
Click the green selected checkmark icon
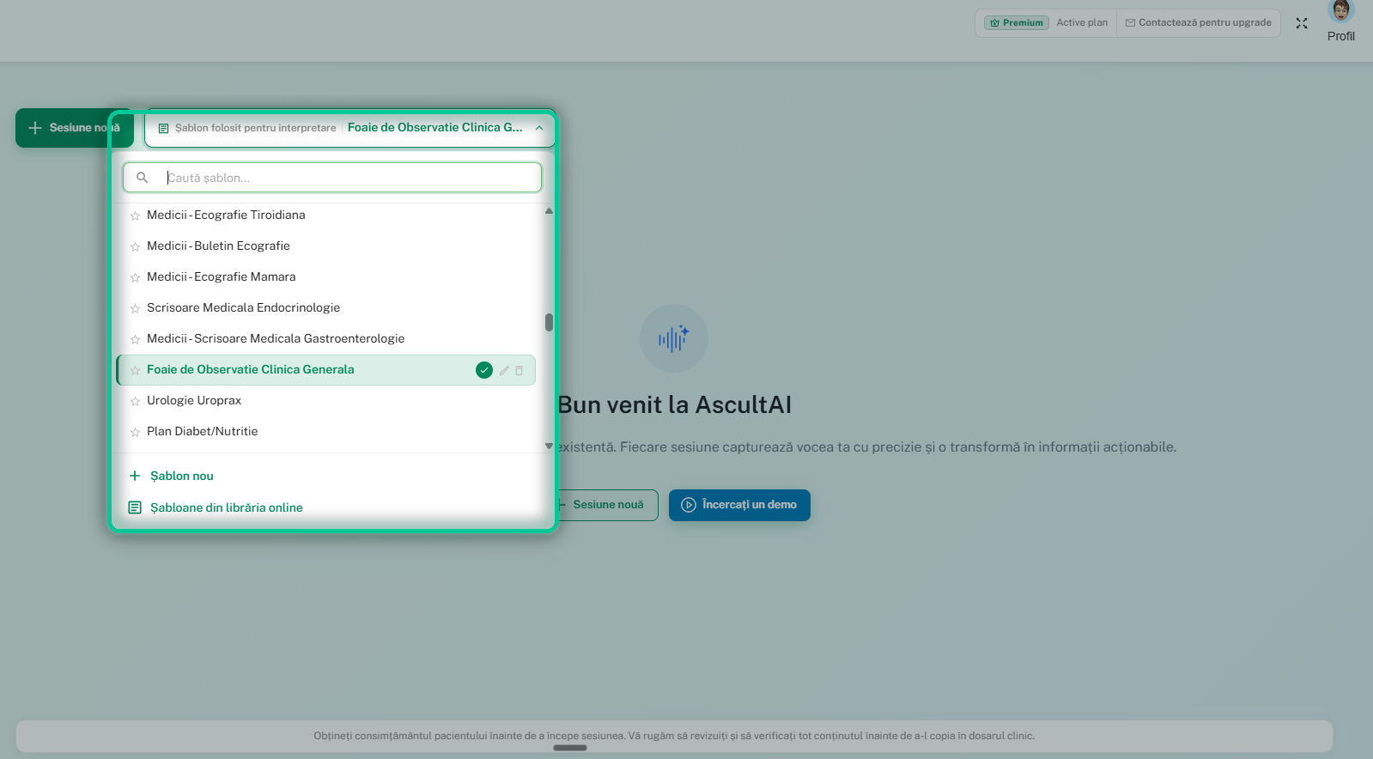click(484, 370)
